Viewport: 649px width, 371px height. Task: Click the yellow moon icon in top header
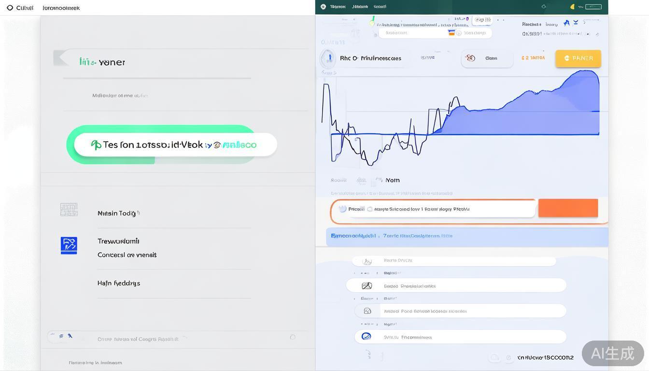point(573,7)
